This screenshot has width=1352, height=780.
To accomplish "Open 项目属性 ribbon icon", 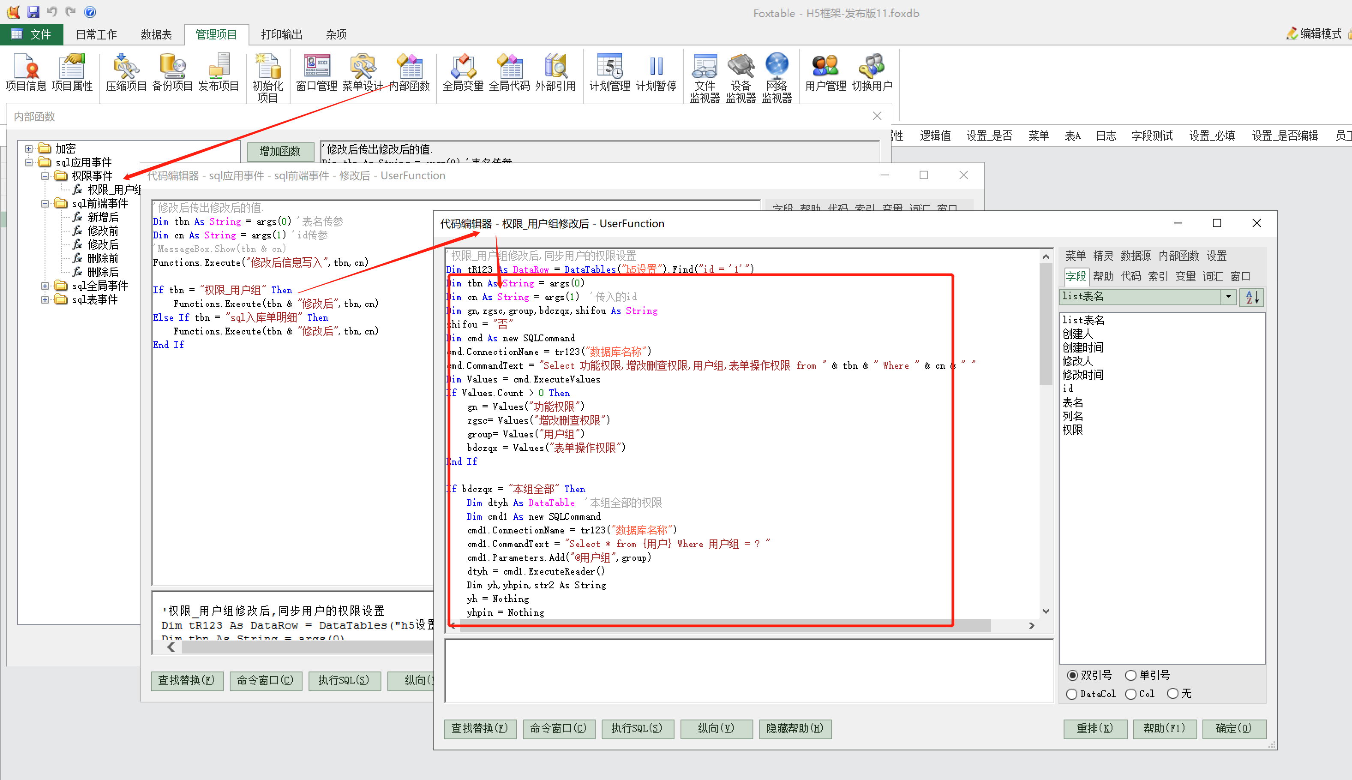I will click(x=72, y=72).
